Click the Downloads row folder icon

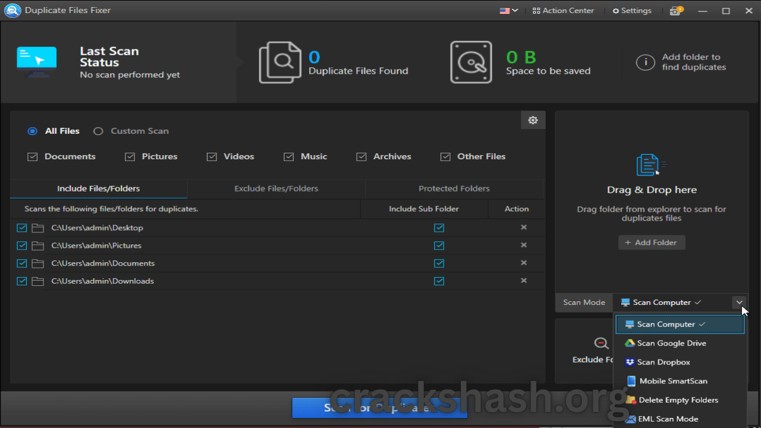coord(38,281)
